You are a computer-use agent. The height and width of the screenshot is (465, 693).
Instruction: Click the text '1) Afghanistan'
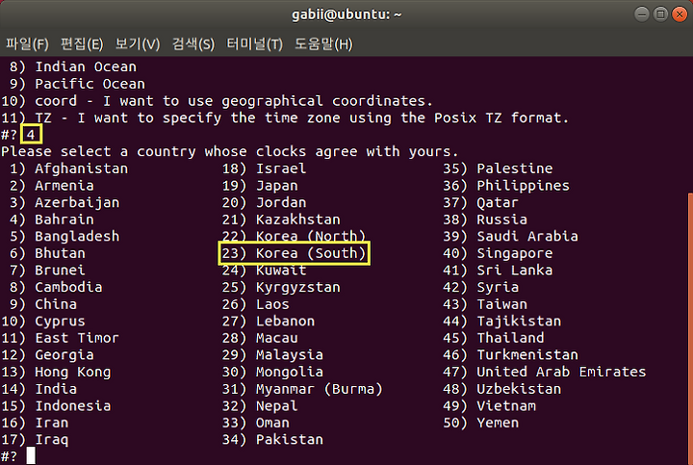(x=68, y=168)
